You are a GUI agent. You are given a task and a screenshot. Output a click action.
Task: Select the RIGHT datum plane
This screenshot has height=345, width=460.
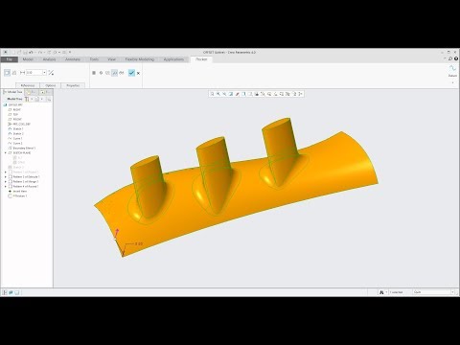(x=14, y=109)
